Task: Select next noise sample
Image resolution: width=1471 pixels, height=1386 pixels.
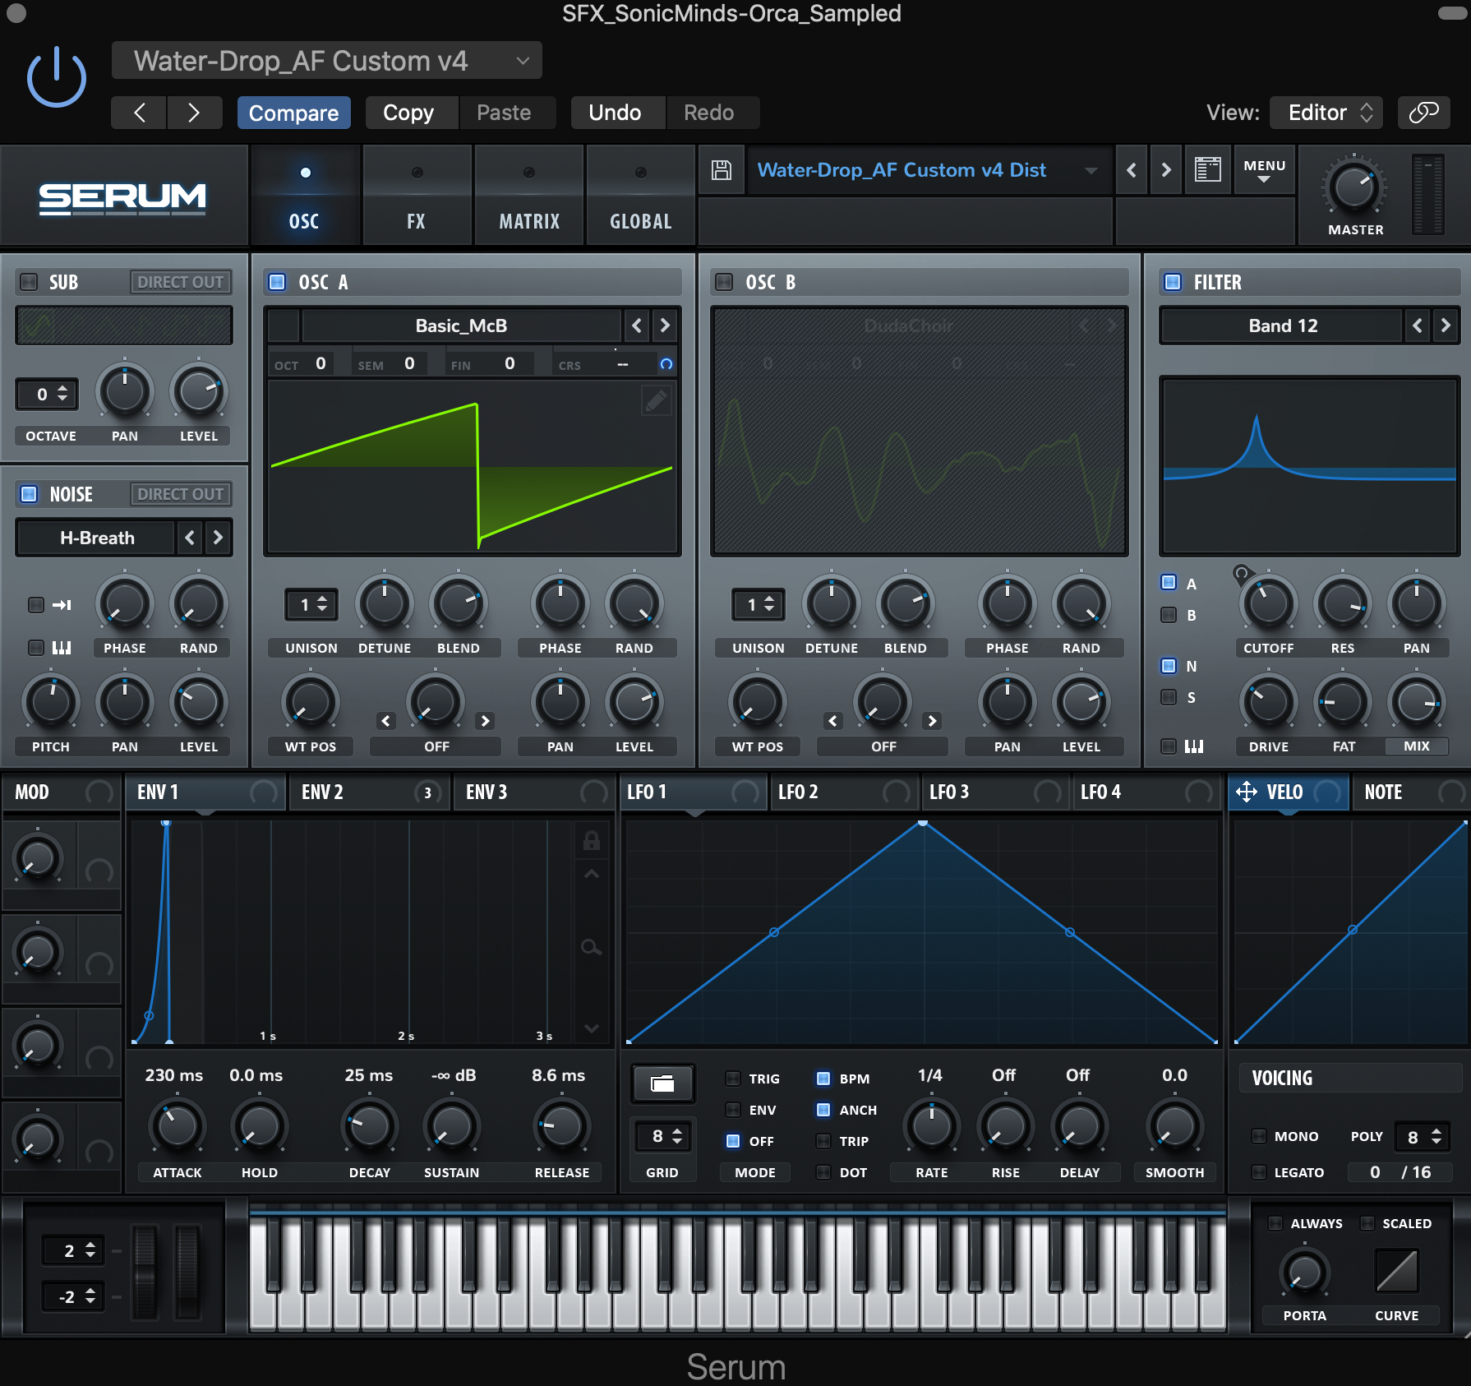Action: [x=218, y=538]
